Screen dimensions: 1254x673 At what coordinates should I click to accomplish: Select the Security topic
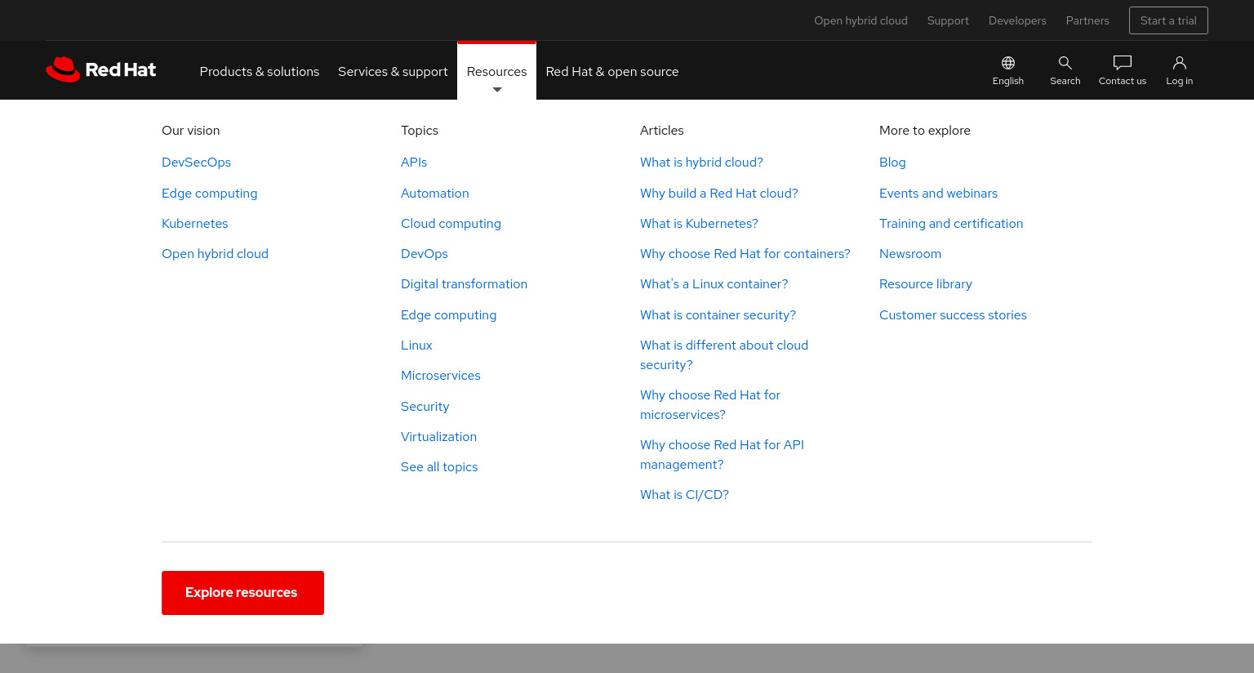[425, 407]
